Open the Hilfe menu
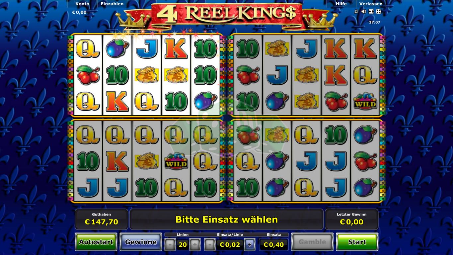Image resolution: width=453 pixels, height=255 pixels. tap(341, 4)
